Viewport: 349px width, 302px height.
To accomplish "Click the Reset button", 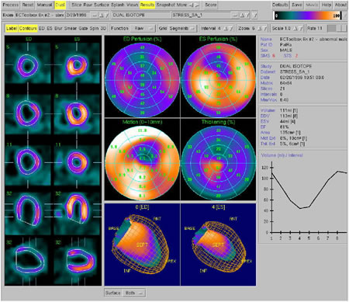I will 28,5.
